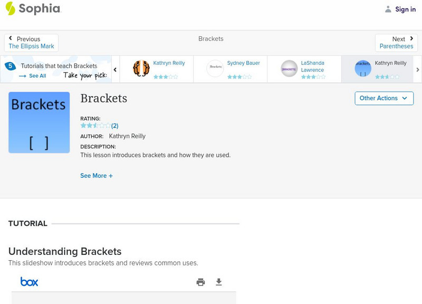Click the Brackets tutorial thumbnail image
This screenshot has width=422, height=304.
click(x=39, y=122)
